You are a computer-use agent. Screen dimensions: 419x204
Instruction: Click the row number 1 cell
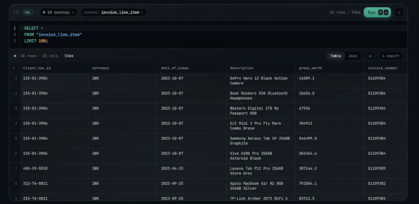pos(16,81)
